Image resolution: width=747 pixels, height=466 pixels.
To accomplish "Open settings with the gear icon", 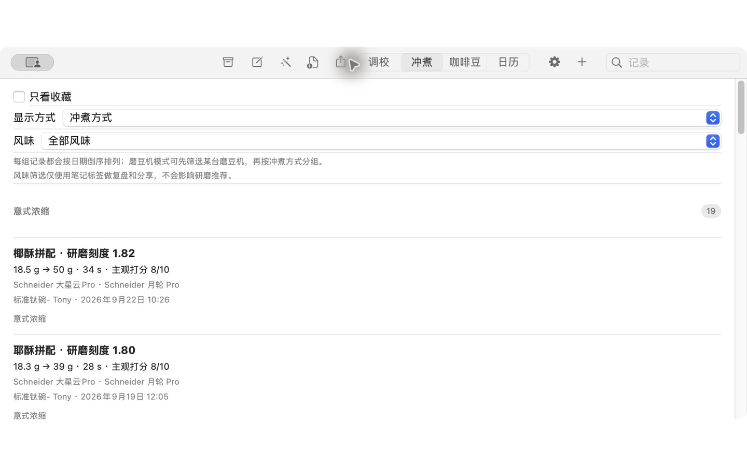I will (555, 62).
